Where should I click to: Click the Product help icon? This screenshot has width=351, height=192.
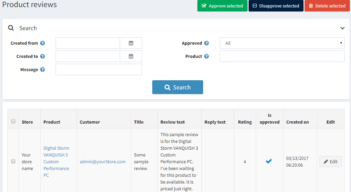point(207,56)
